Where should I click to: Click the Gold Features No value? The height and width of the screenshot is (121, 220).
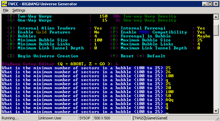click(97, 32)
